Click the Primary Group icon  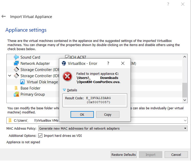(x=16, y=94)
